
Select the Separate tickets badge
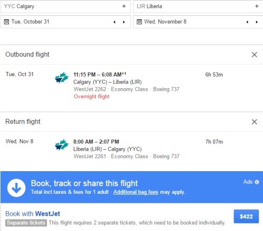(x=26, y=223)
